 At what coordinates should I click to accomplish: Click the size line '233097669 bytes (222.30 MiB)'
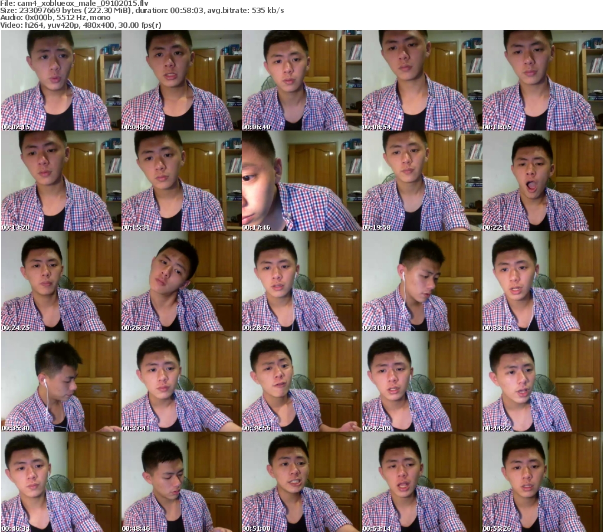pos(75,11)
